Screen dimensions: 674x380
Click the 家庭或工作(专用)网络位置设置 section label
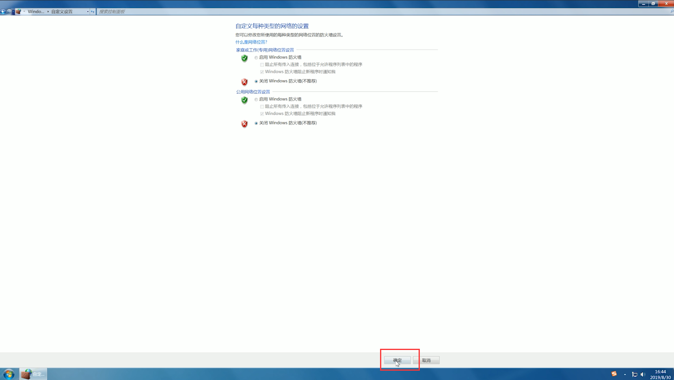click(x=265, y=50)
